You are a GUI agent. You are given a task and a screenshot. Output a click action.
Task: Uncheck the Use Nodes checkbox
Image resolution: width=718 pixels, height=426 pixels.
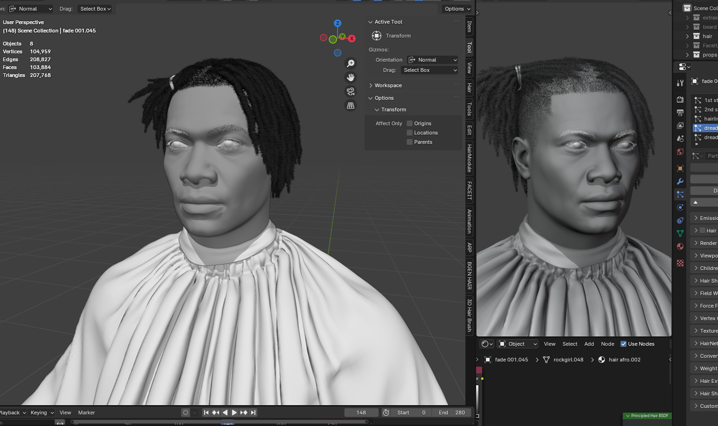pyautogui.click(x=623, y=344)
